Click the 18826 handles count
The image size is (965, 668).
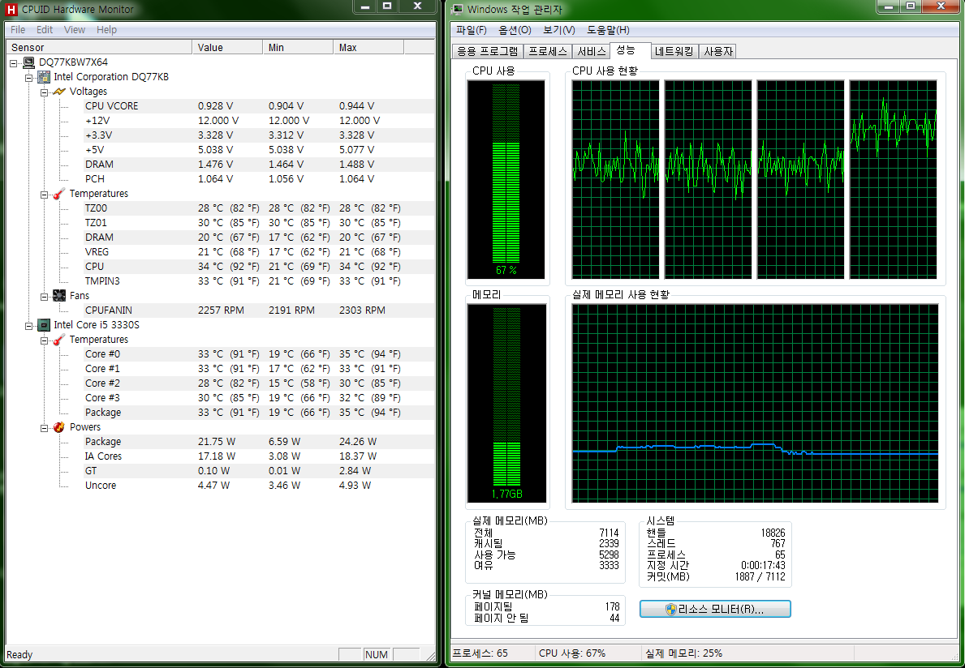tap(773, 533)
